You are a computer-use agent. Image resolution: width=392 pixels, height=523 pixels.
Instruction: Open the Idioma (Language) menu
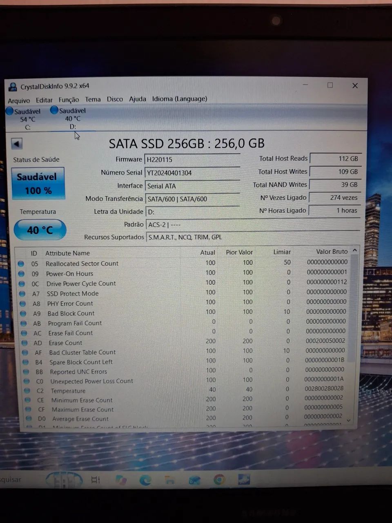point(180,99)
